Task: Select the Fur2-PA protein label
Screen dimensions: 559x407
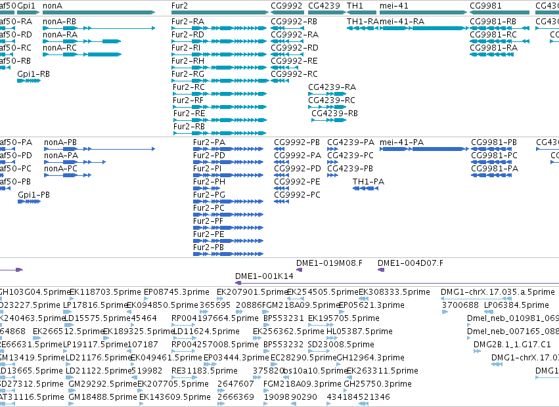Action: tap(210, 142)
